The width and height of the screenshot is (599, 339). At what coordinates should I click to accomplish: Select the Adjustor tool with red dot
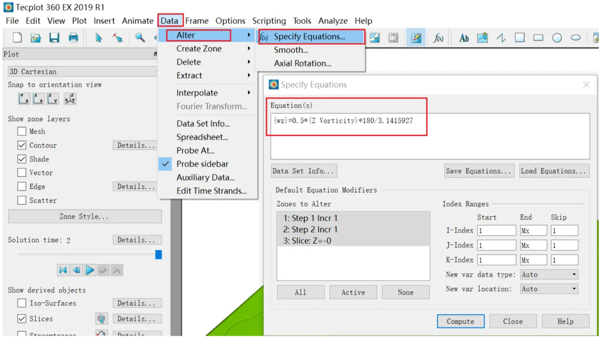(x=117, y=38)
